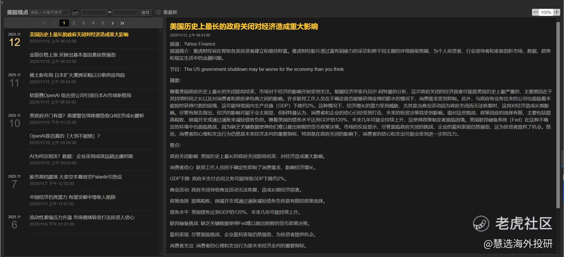Click the 100% zoom level field
Viewport: 564px width, 257px height.
tap(546, 12)
